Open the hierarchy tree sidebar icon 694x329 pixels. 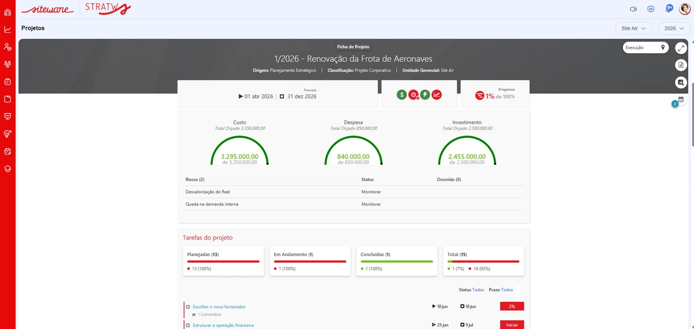coord(8,64)
